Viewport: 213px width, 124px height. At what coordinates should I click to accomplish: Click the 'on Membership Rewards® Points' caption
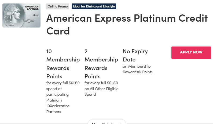tap(138, 69)
